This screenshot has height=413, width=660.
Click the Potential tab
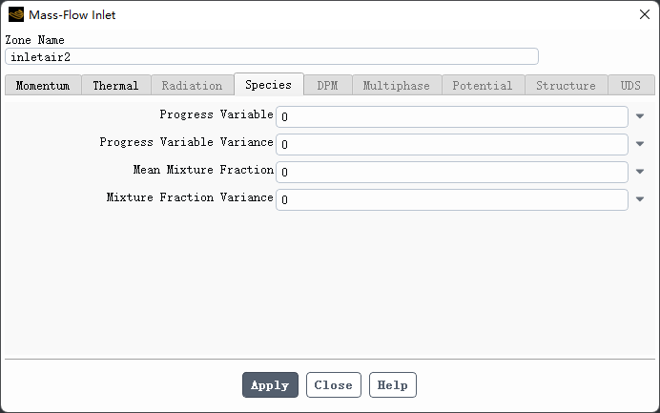pos(482,85)
